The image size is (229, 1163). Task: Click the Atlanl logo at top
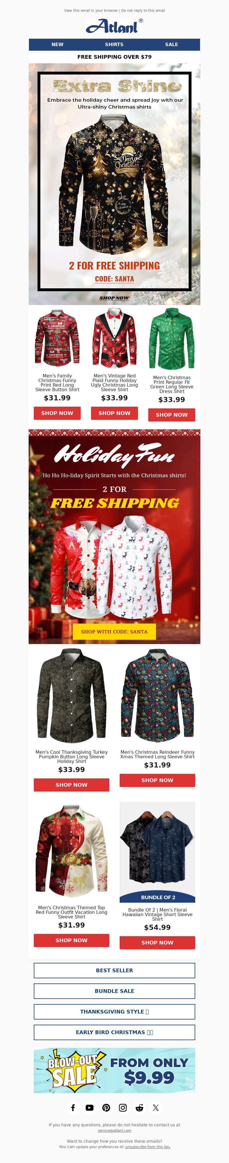(x=114, y=26)
